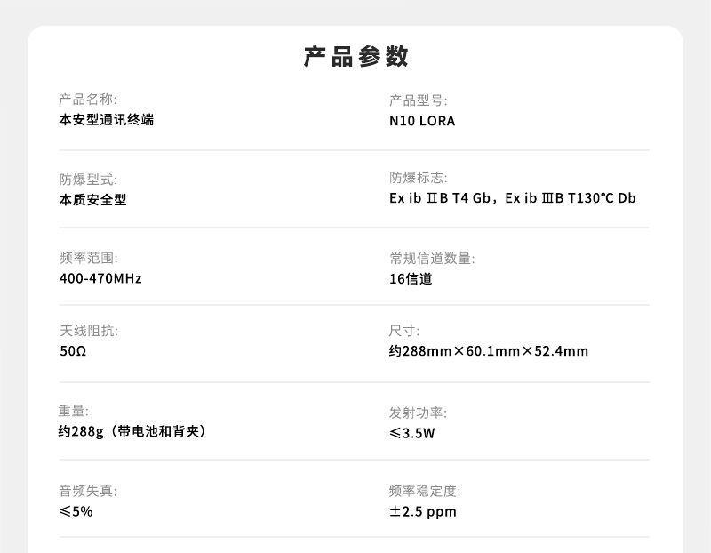Select the ≤3.5W transmit power value
Viewport: 711px width, 553px height.
pyautogui.click(x=411, y=434)
